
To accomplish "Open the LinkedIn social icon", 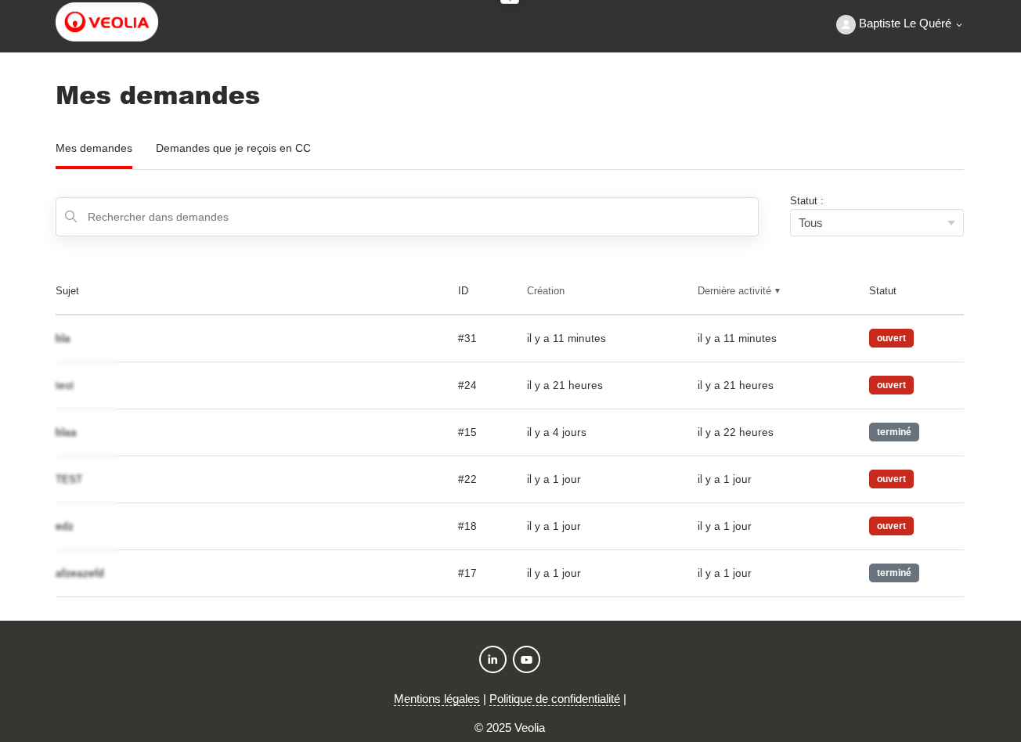I will [492, 659].
